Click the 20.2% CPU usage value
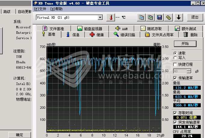The width and height of the screenshot is (205, 138). click(187, 136)
